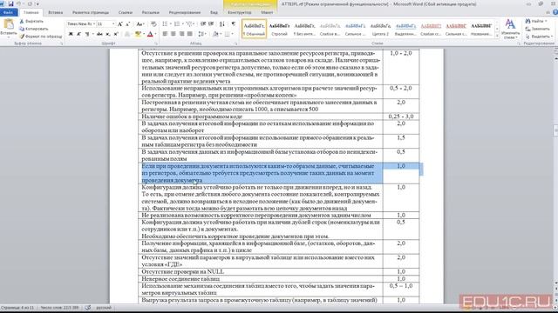
Task: Apply text effects icon
Action: coord(127,34)
